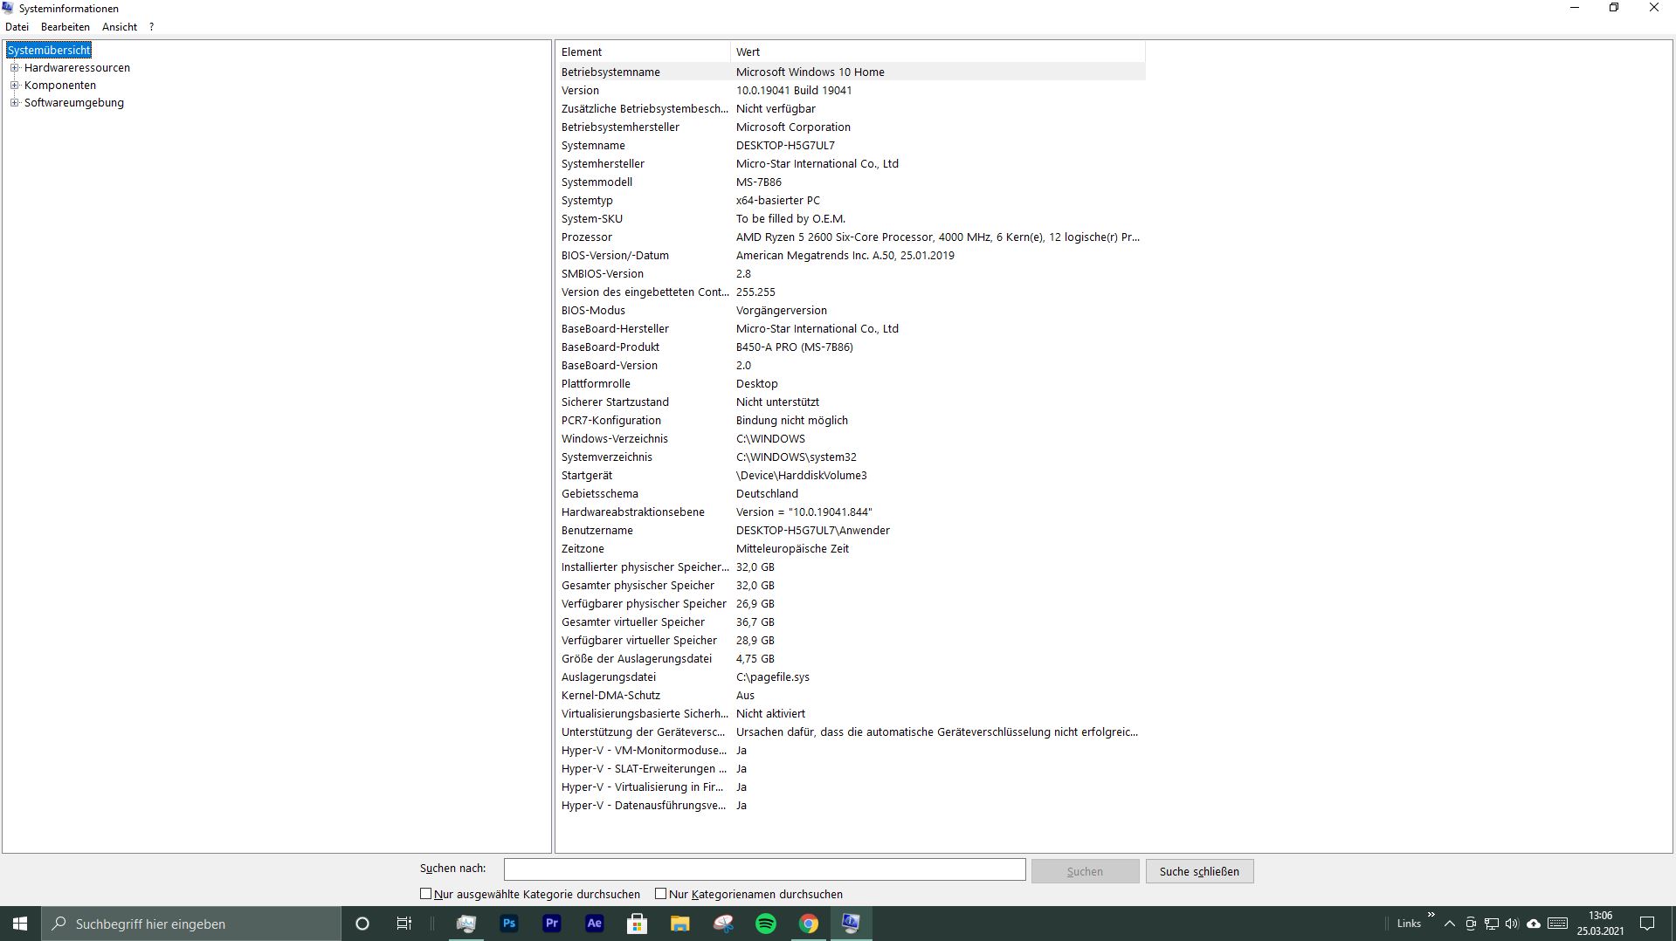The height and width of the screenshot is (941, 1676).
Task: Select the Prozessor row label
Action: coord(587,237)
